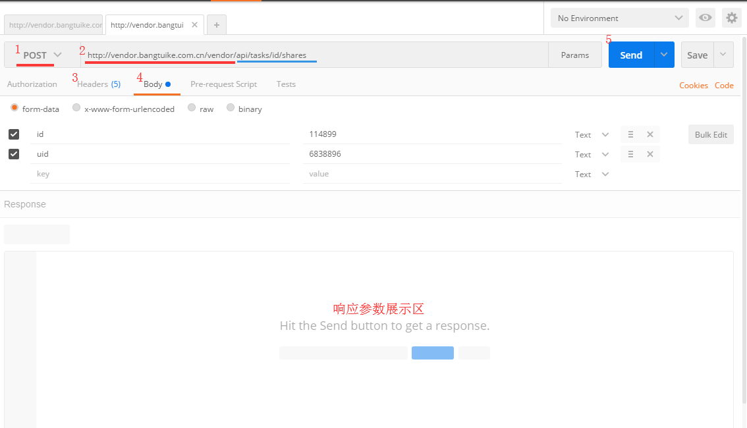Expand the Save button dropdown arrow
Viewport: 747px width, 428px height.
(x=723, y=55)
